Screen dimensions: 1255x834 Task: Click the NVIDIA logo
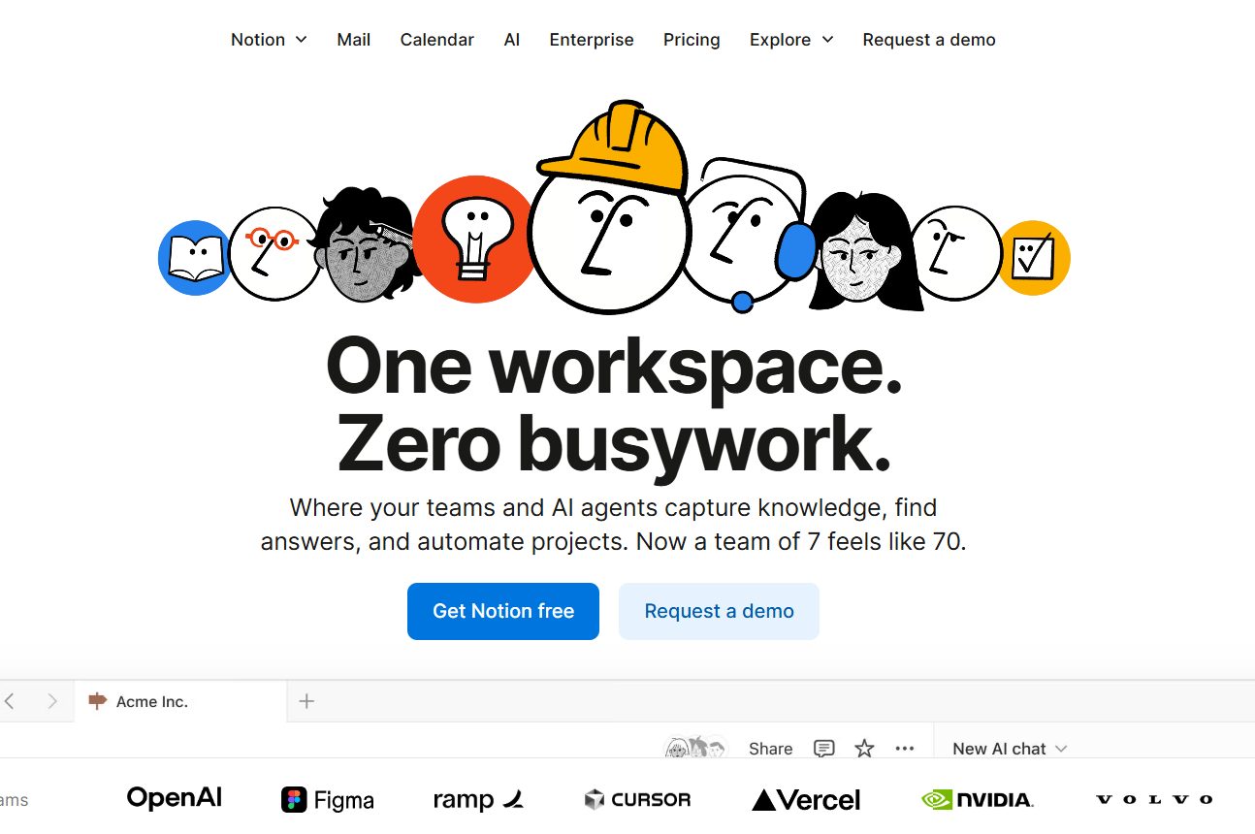(977, 800)
